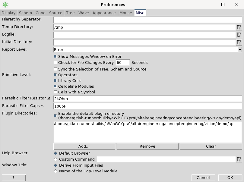Maximize the Preferences window
Screen dimensions: 244x182
pyautogui.click(x=223, y=5)
